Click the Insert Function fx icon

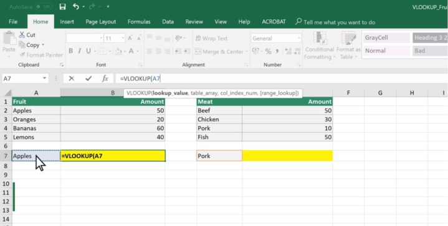105,78
